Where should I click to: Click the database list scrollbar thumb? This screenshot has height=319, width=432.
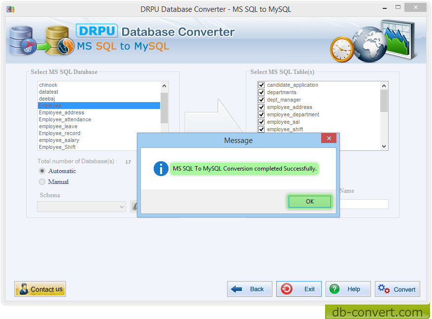[164, 108]
